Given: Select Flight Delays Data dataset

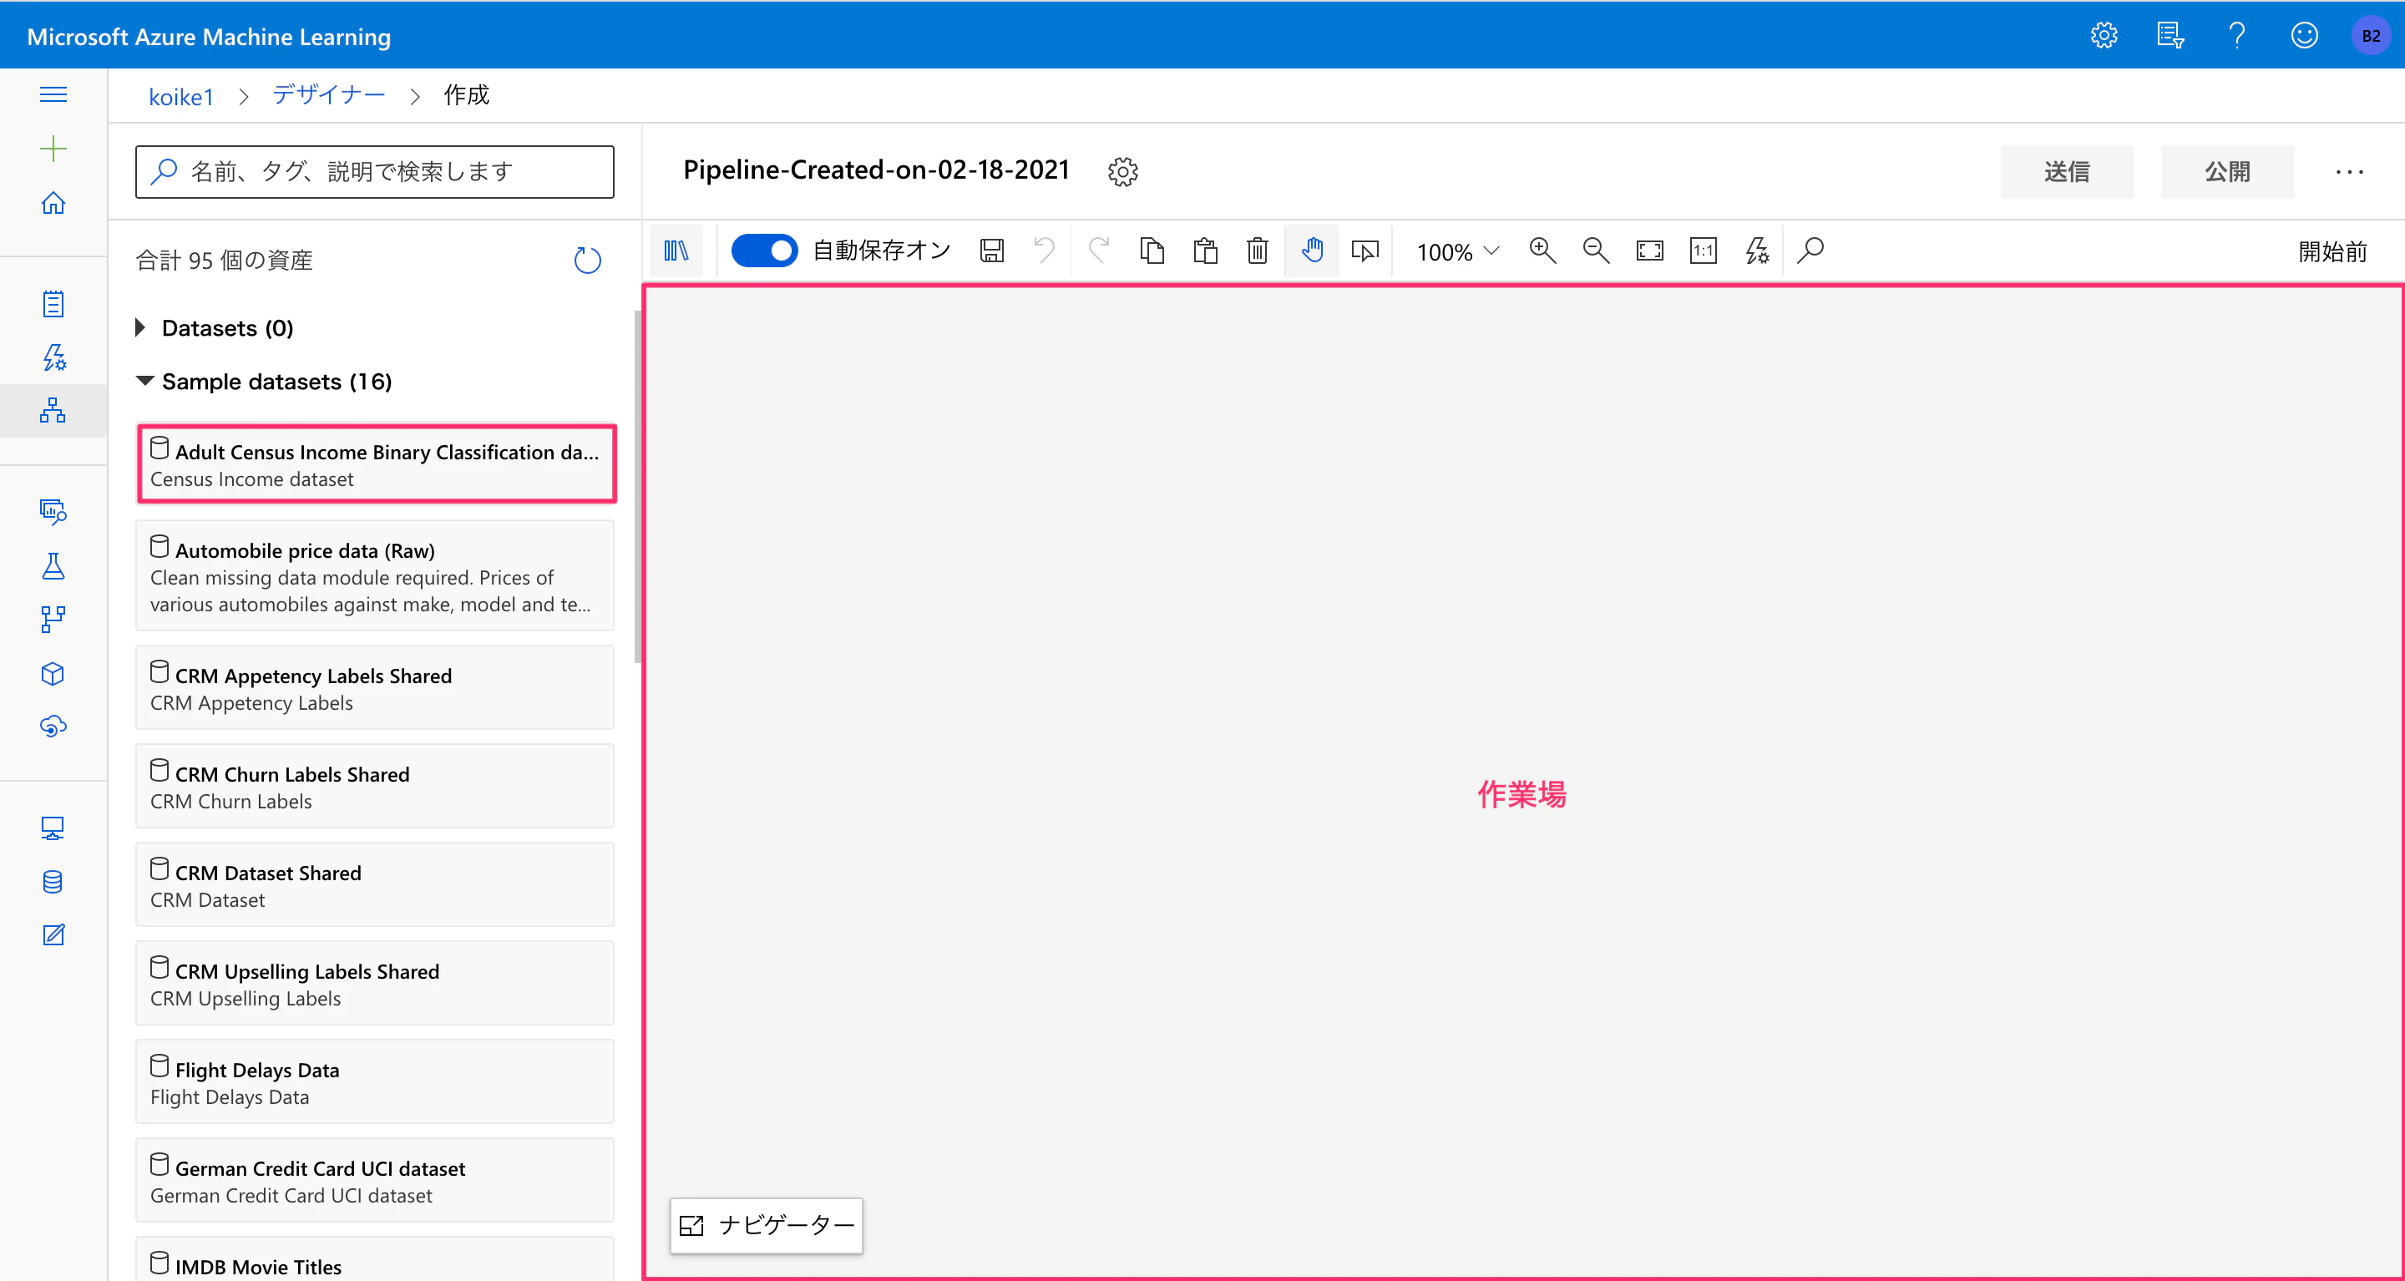Looking at the screenshot, I should 375,1082.
